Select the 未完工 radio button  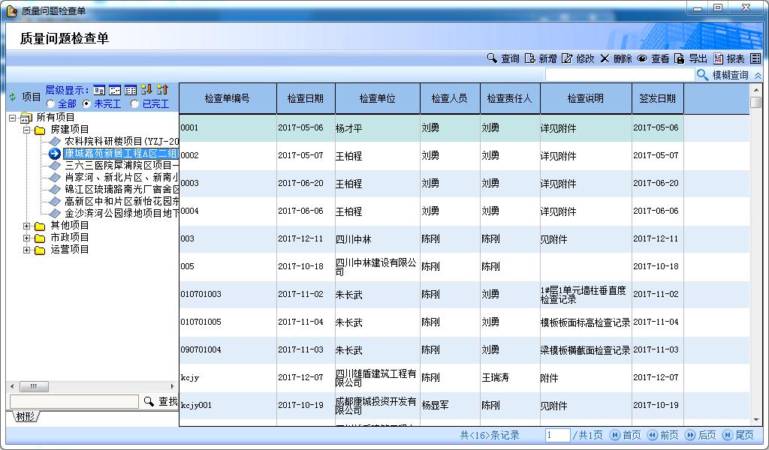pos(87,103)
